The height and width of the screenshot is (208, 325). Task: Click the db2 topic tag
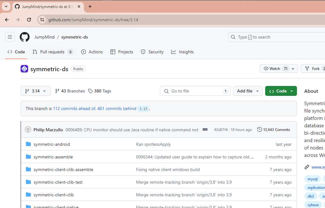tap(311, 196)
